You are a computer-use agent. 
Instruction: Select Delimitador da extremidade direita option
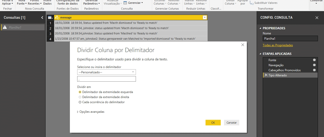tap(104, 97)
